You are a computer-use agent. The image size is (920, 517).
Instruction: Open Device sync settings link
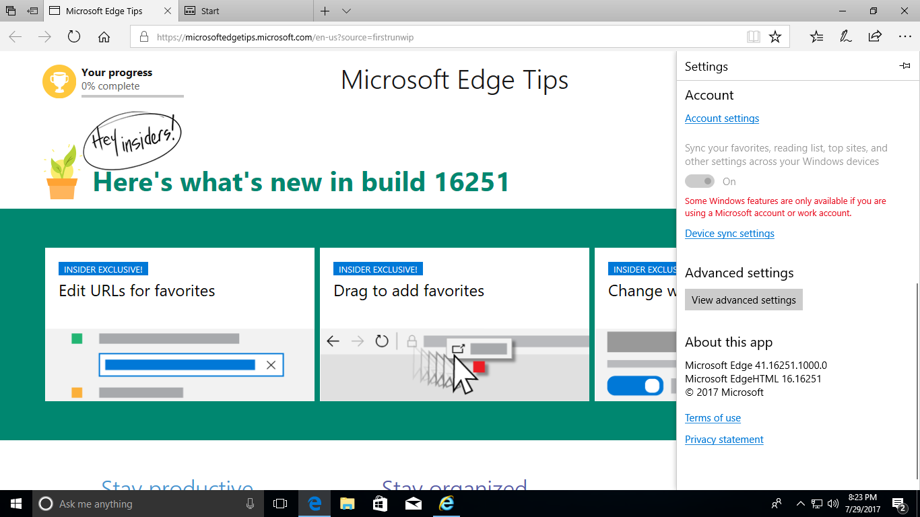tap(729, 234)
